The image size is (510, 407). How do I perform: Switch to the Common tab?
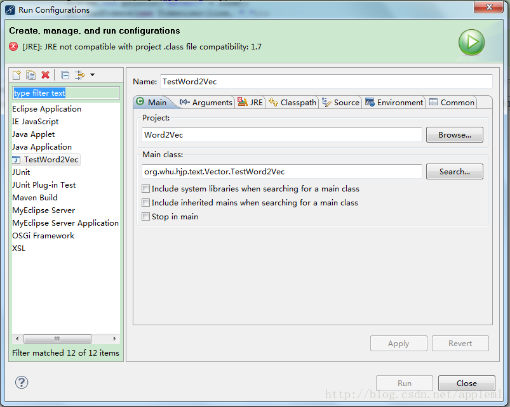click(452, 103)
